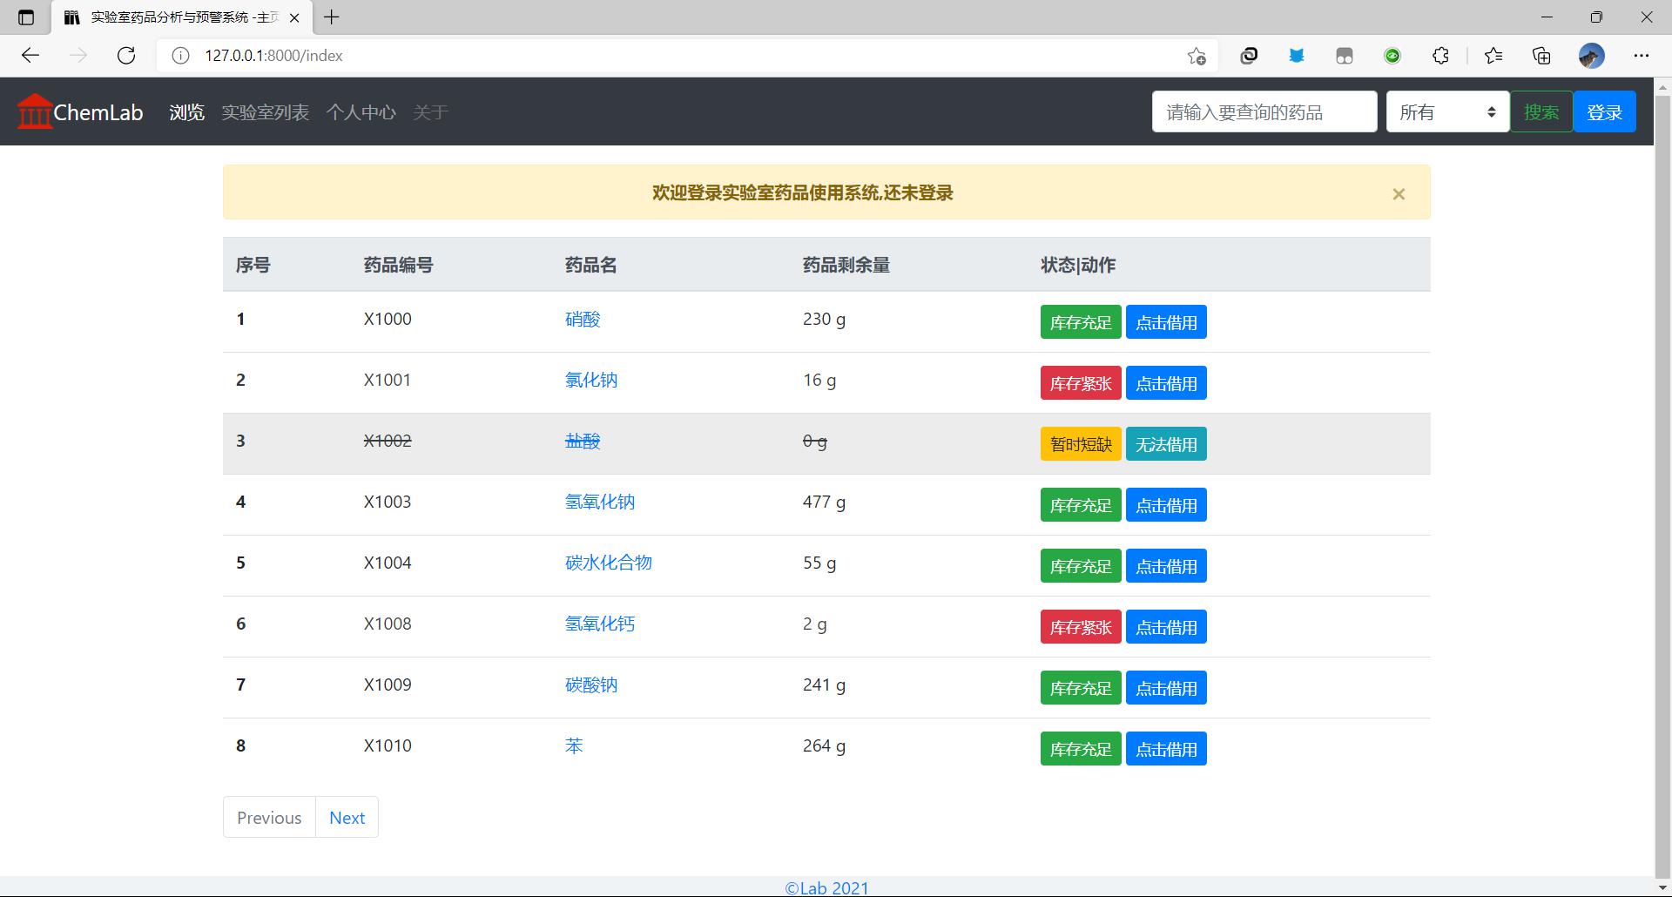Open the struck-through 盐酸 link

coord(583,441)
